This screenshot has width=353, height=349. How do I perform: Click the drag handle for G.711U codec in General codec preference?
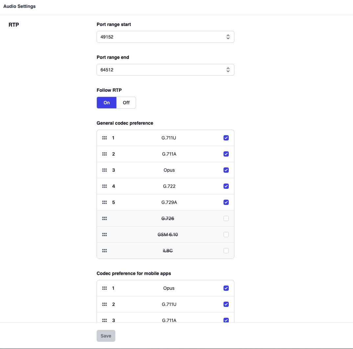(105, 138)
